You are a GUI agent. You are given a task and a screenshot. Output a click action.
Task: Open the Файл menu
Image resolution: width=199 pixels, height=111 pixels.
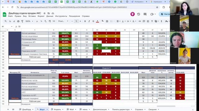pos(10,16)
